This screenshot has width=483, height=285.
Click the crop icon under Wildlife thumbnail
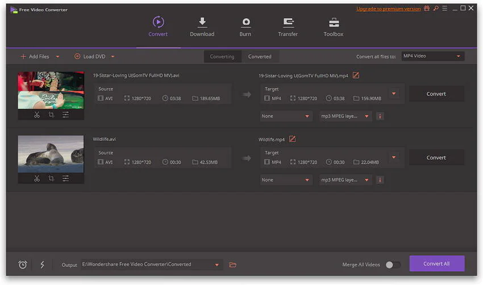point(51,178)
